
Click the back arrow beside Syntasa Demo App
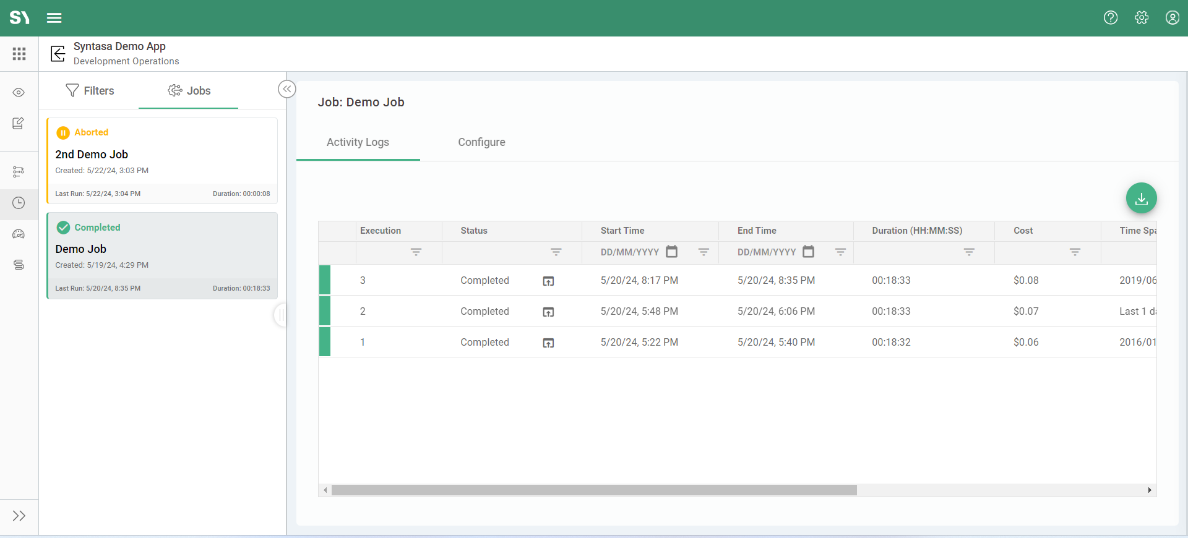click(58, 54)
